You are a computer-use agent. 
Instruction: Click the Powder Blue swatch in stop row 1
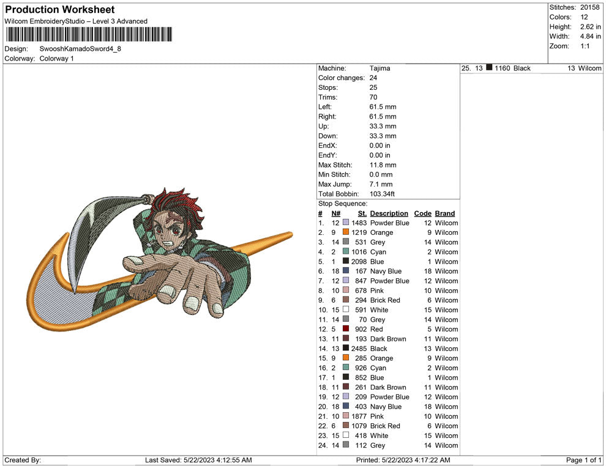[x=345, y=223]
